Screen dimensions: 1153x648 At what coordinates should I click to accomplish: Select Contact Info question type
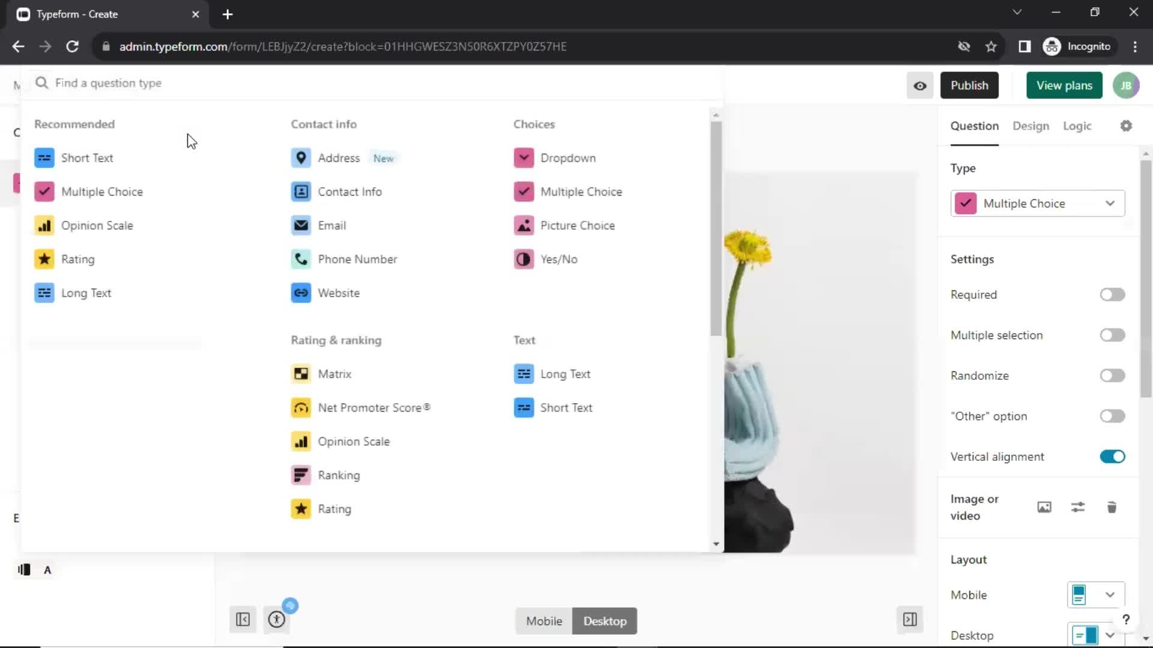336,191
